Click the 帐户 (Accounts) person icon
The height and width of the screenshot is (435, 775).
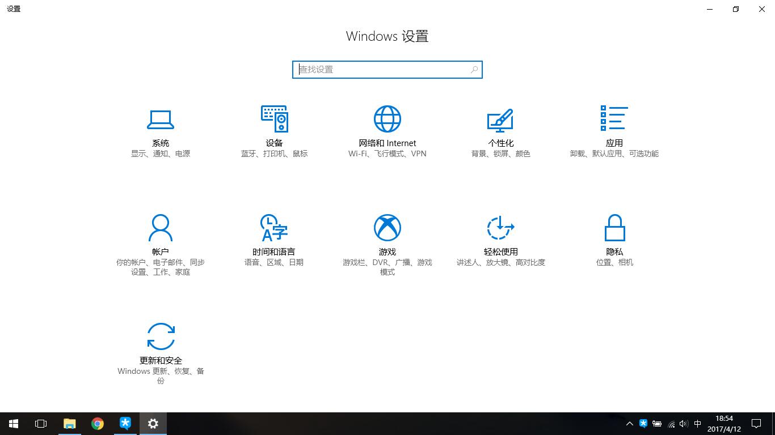161,228
